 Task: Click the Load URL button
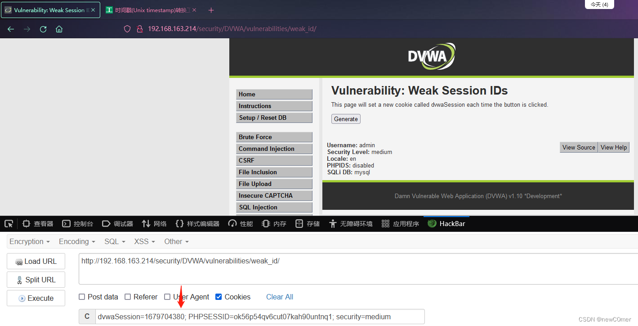point(36,261)
